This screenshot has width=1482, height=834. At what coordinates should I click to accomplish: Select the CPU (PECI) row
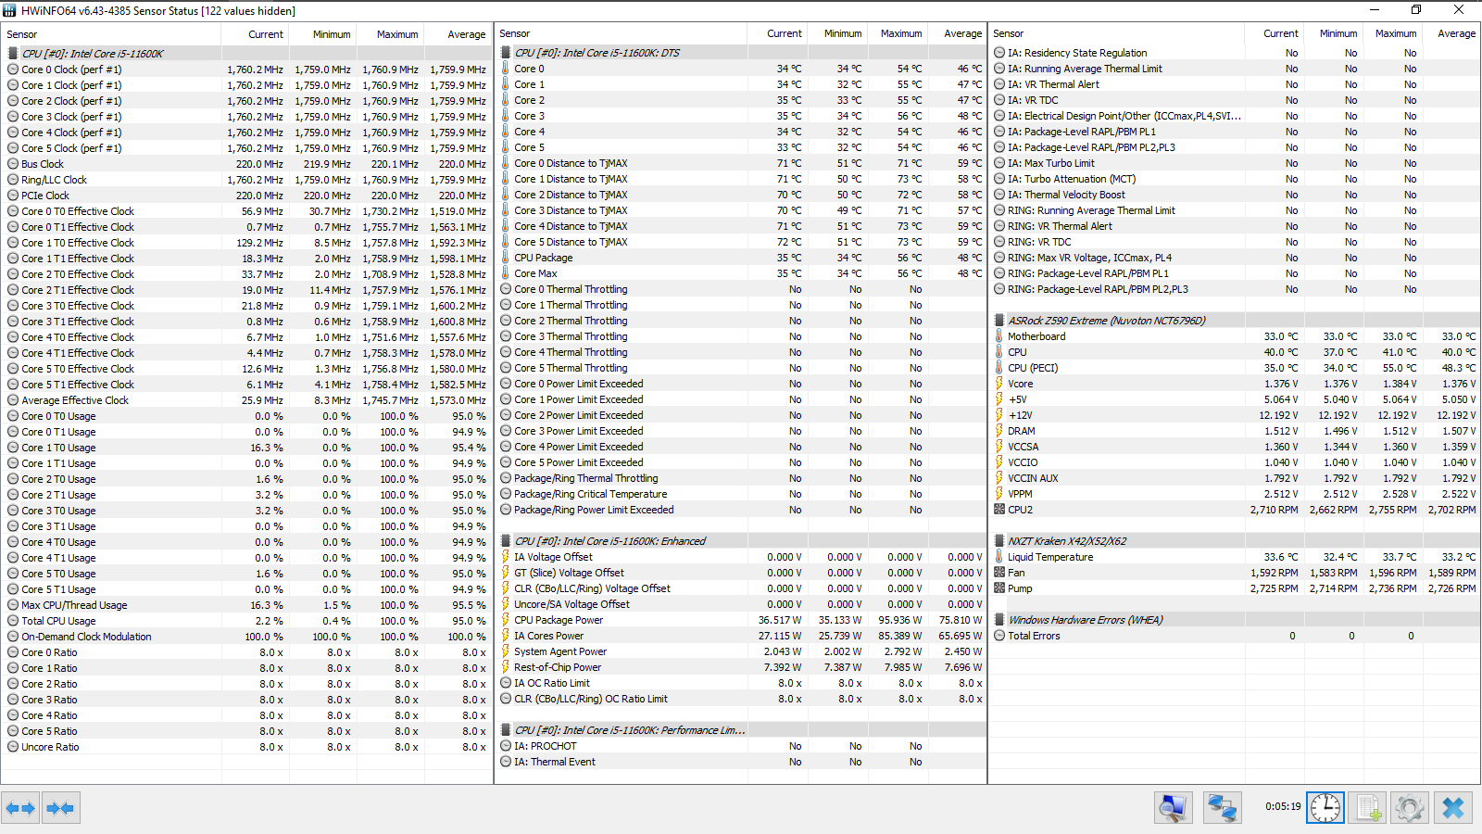1235,368
